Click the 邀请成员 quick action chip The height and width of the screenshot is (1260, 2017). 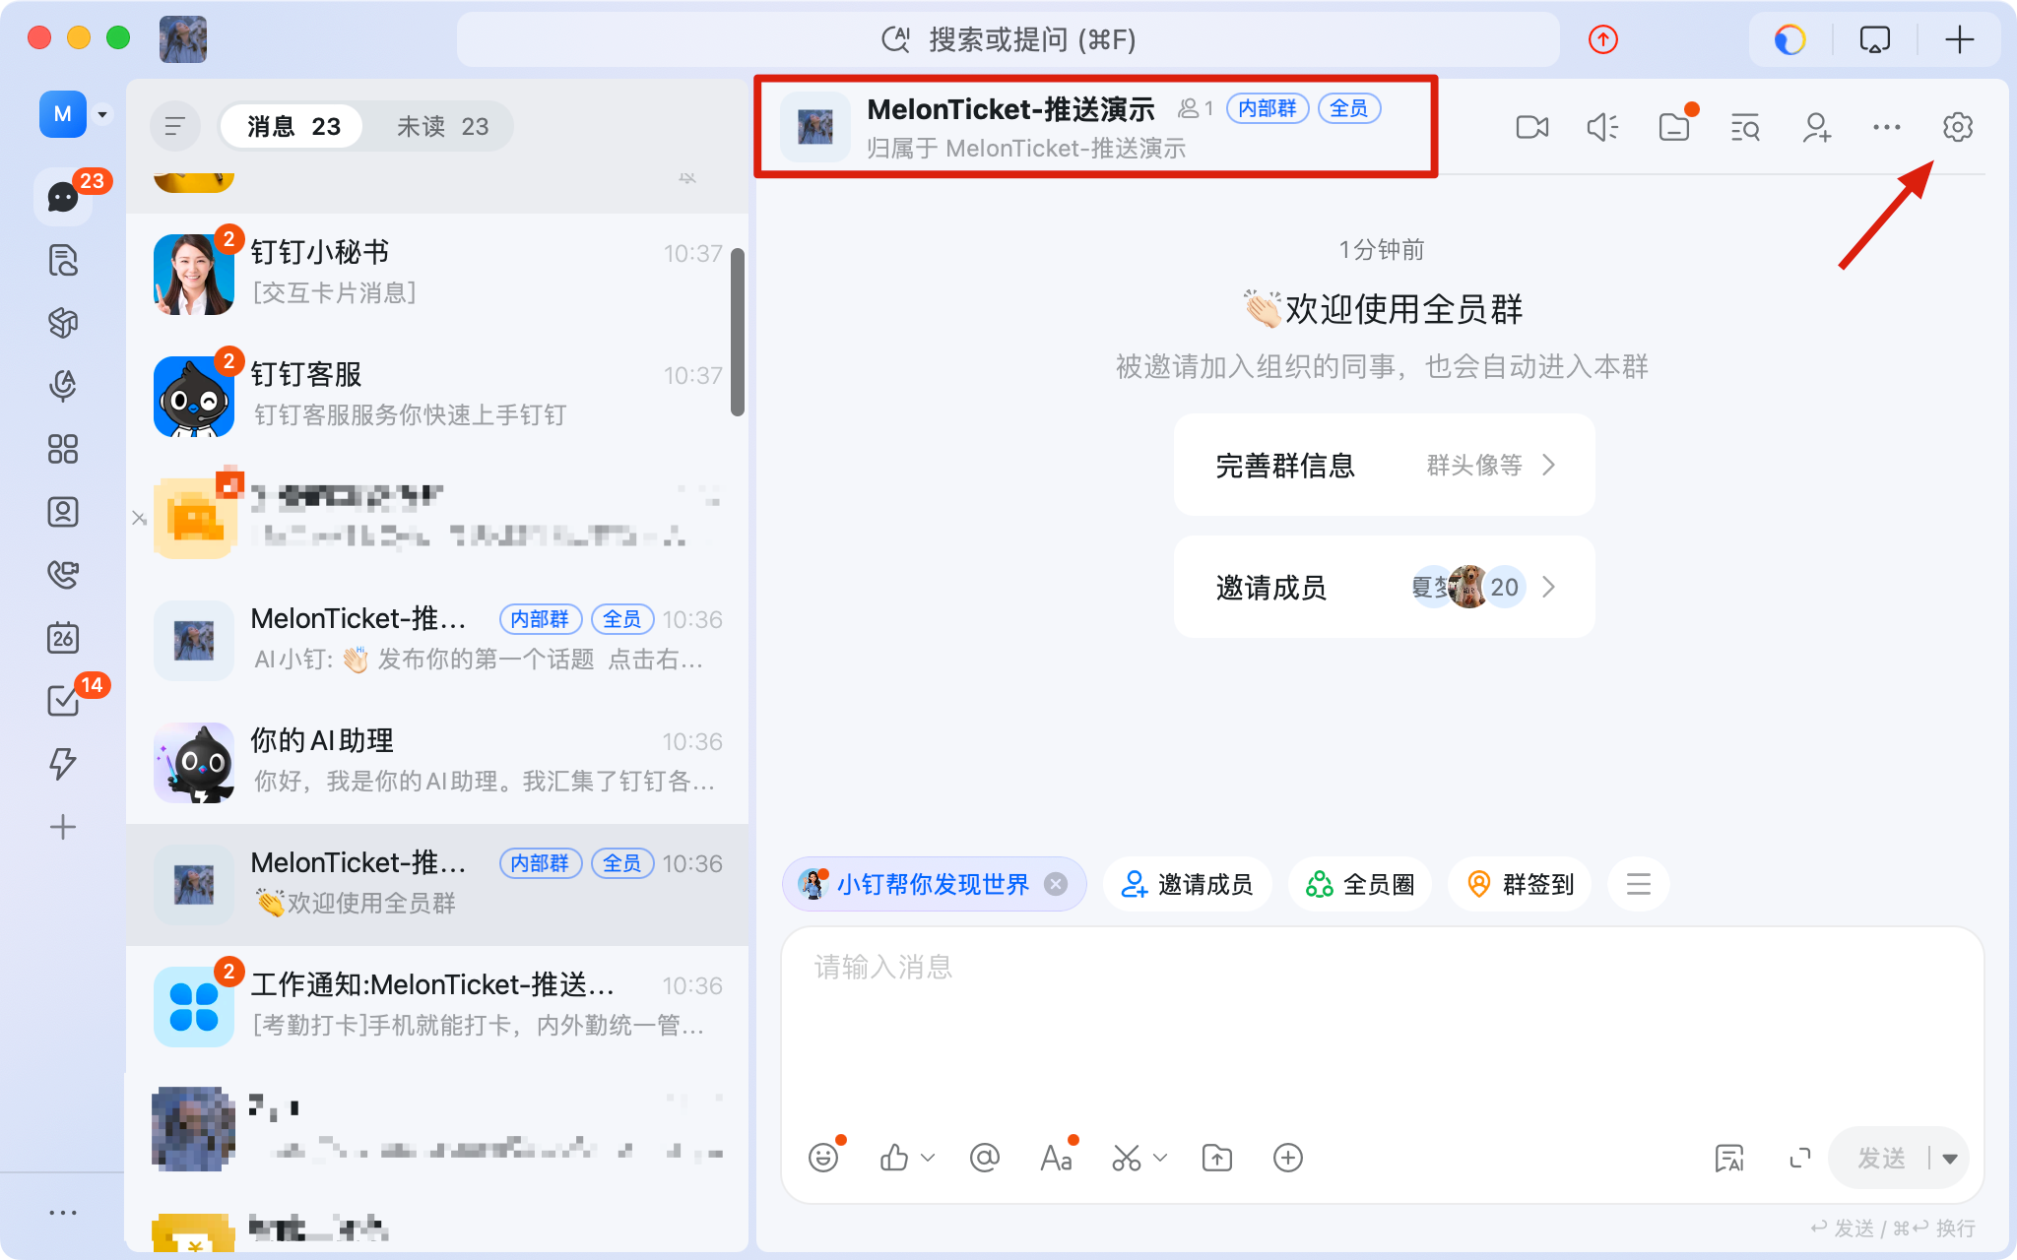tap(1187, 884)
